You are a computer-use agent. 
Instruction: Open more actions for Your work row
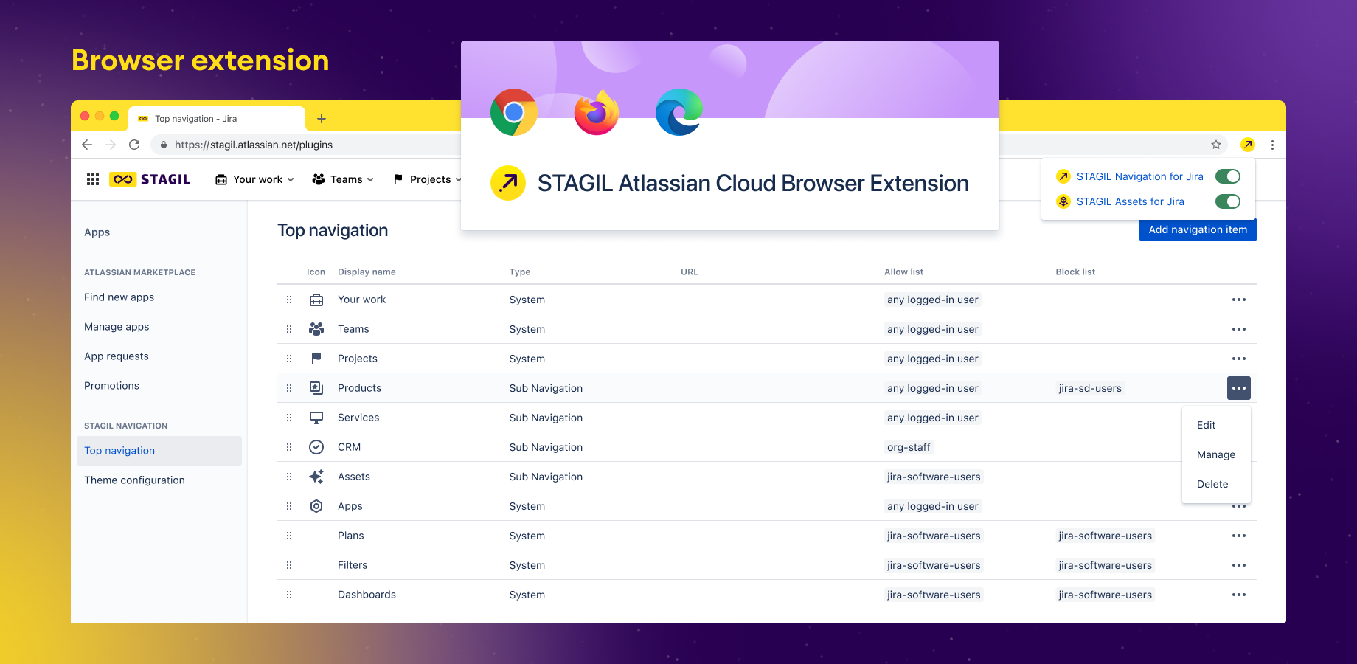[x=1239, y=300]
